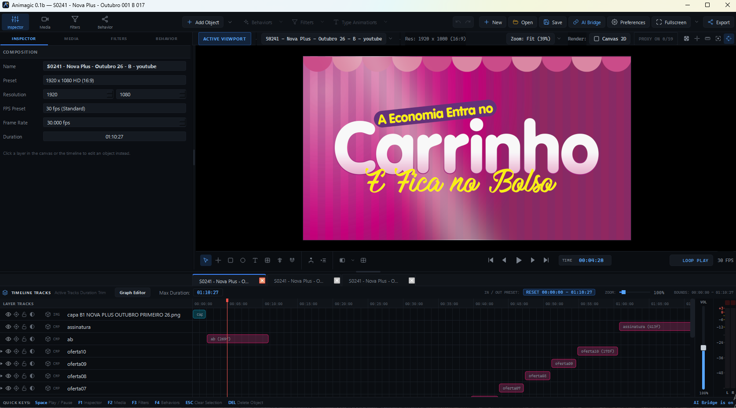736x408 pixels.
Task: Click the grid layout icon below viewport
Action: (363, 260)
